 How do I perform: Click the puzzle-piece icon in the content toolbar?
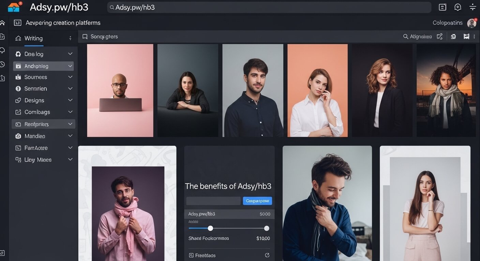click(x=453, y=36)
